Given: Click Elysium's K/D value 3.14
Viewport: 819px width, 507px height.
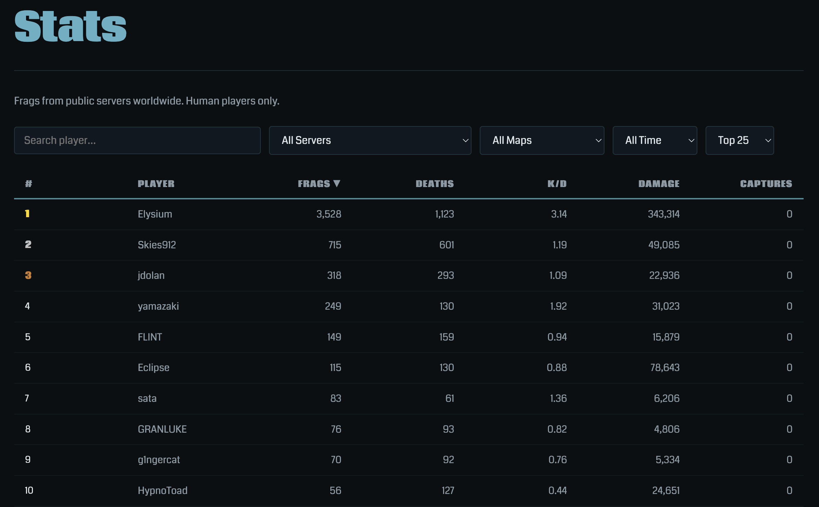Looking at the screenshot, I should click(x=559, y=214).
